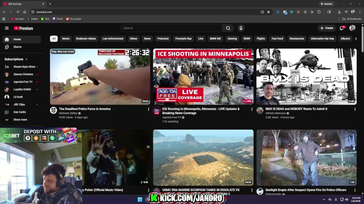Open options menu for BMX IS DEAD video
Screen dimensions: 364x204
[355, 109]
